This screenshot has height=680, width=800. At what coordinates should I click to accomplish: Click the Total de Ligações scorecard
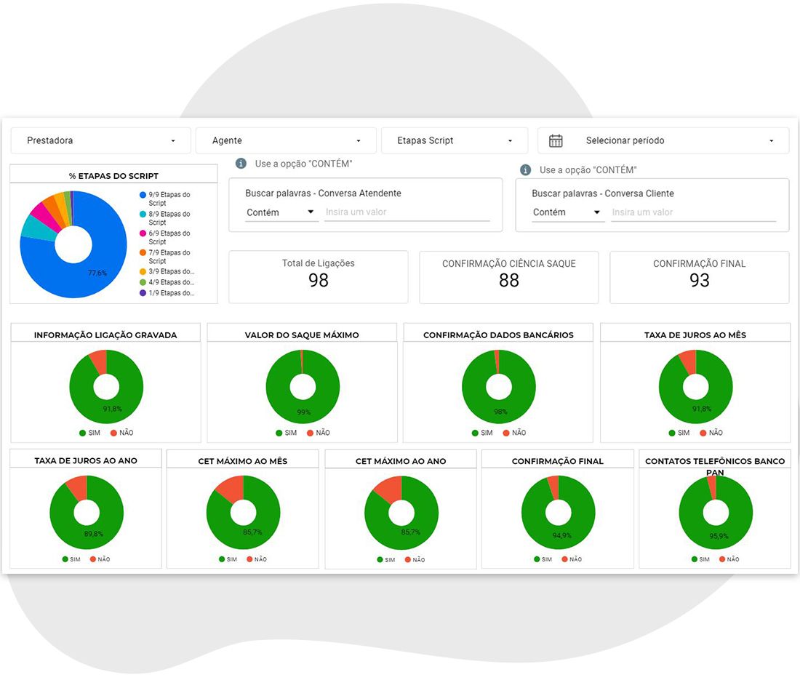point(319,277)
